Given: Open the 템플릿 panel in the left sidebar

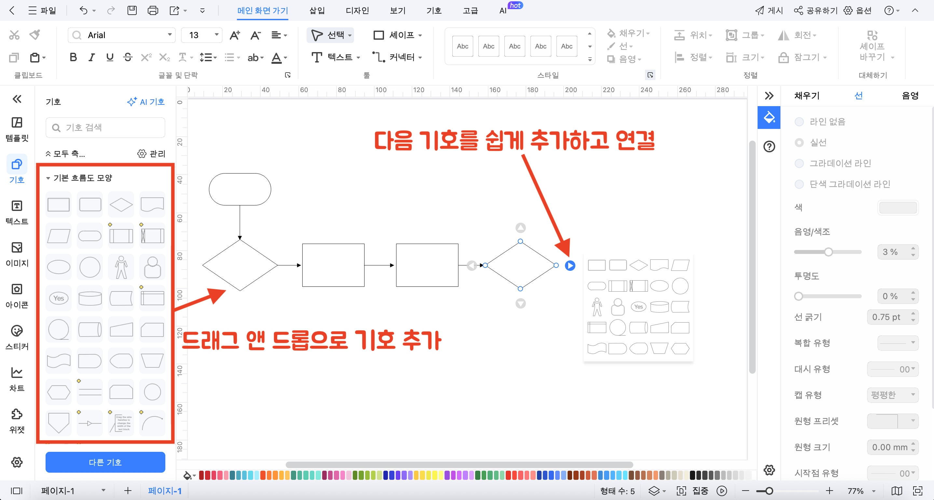Looking at the screenshot, I should (16, 129).
